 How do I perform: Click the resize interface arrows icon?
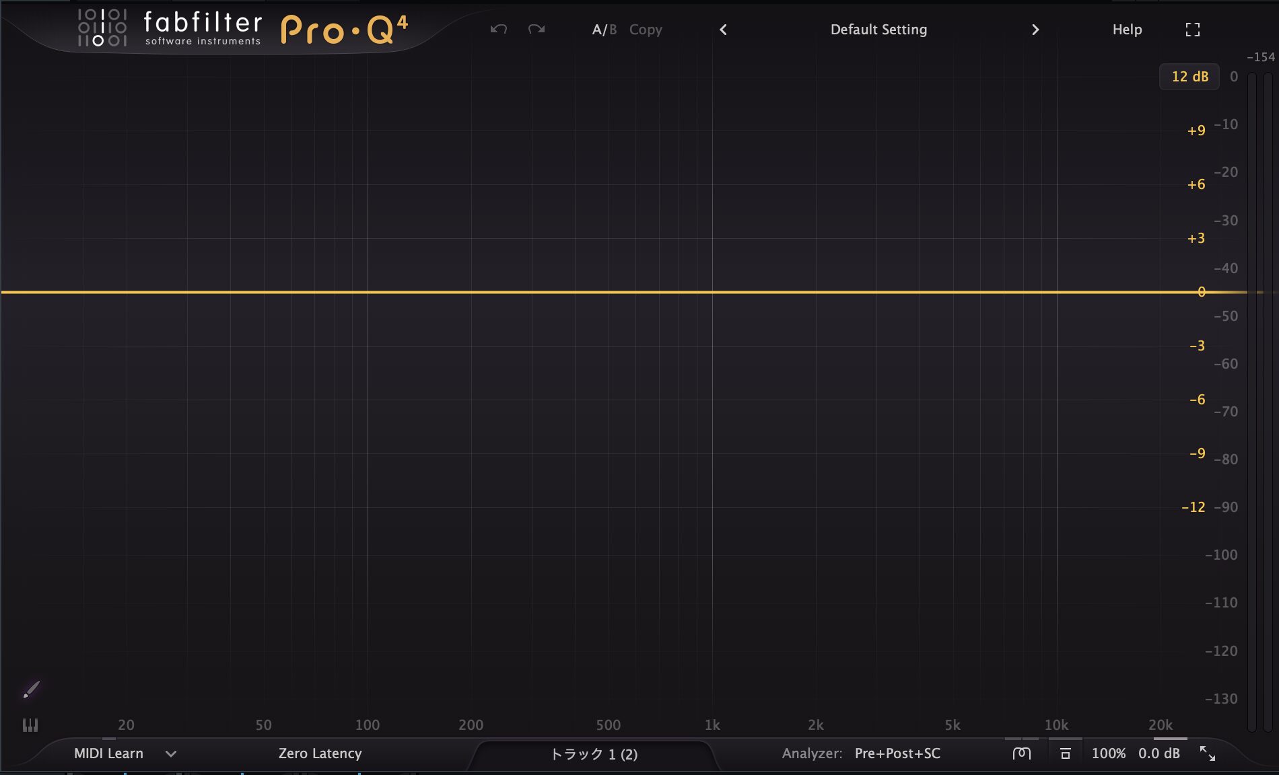coord(1208,753)
